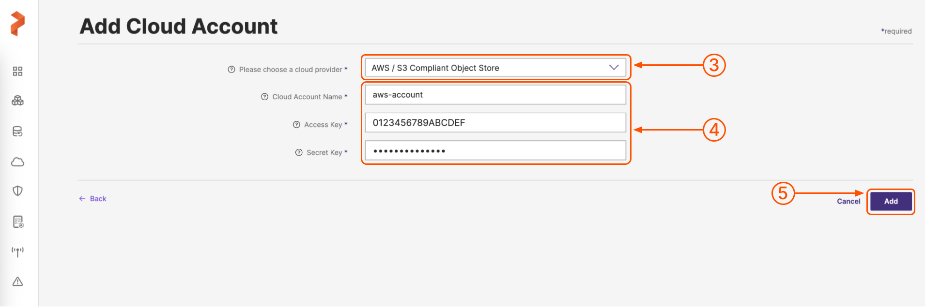Click into the Access Key text field
925x307 pixels.
495,123
